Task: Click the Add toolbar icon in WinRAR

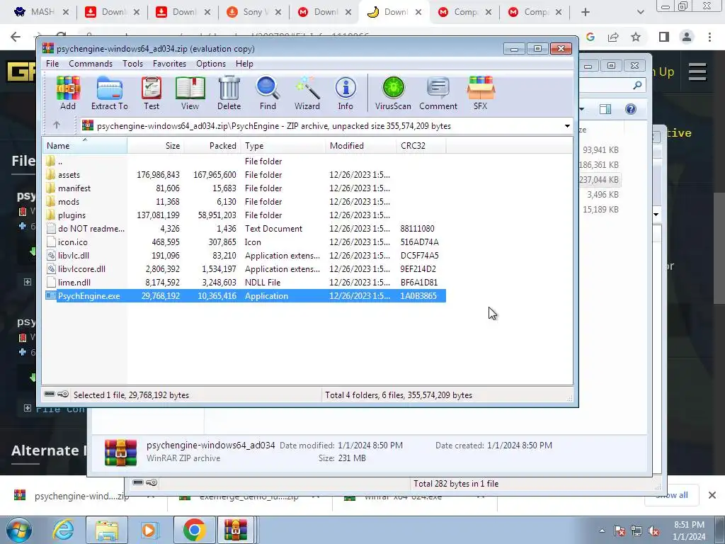Action: coord(68,93)
